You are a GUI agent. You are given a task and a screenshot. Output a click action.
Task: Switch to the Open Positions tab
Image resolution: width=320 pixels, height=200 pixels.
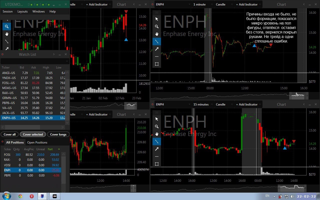[37, 142]
